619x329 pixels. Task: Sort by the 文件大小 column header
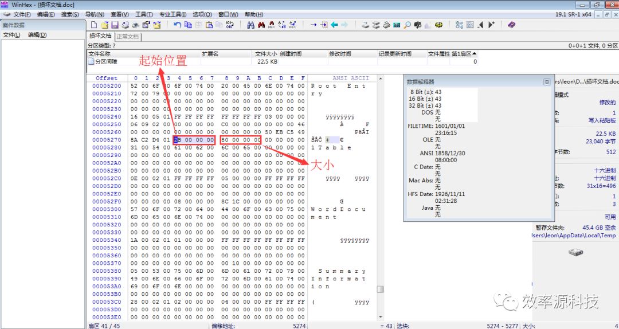click(264, 54)
